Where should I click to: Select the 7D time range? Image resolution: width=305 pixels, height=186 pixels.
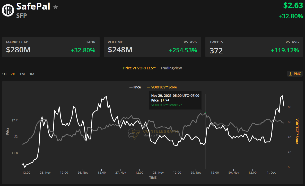click(x=13, y=74)
